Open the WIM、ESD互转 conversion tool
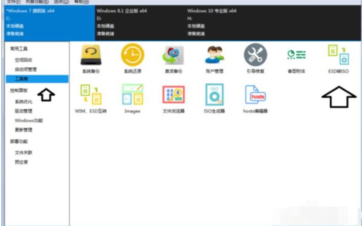Image resolution: width=362 pixels, height=226 pixels. (x=91, y=99)
